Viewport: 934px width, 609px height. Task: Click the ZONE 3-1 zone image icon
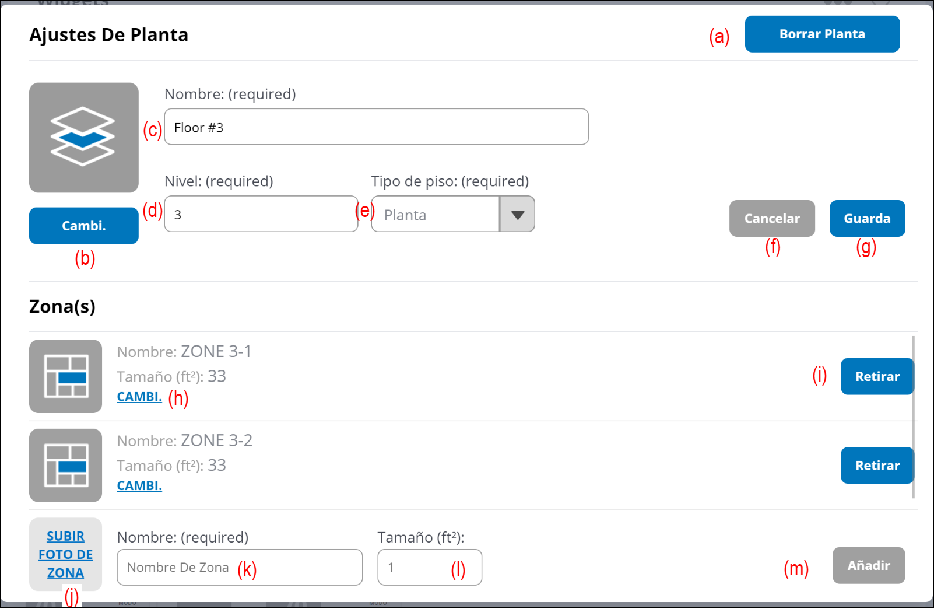[65, 376]
